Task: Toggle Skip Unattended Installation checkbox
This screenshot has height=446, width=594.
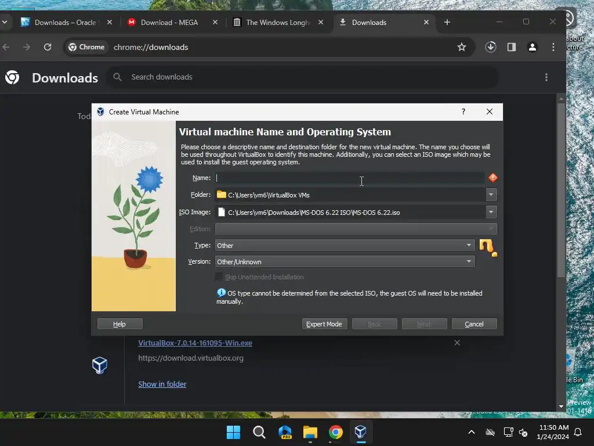Action: pos(219,277)
